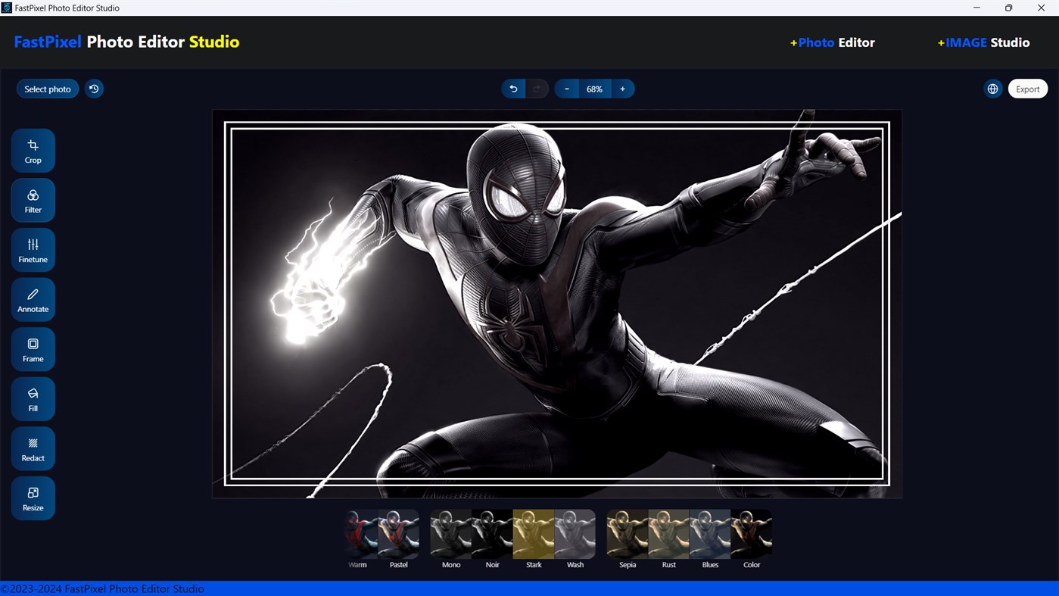Screen dimensions: 1059x596
Task: Minimize the FastPixel window
Action: click(976, 8)
